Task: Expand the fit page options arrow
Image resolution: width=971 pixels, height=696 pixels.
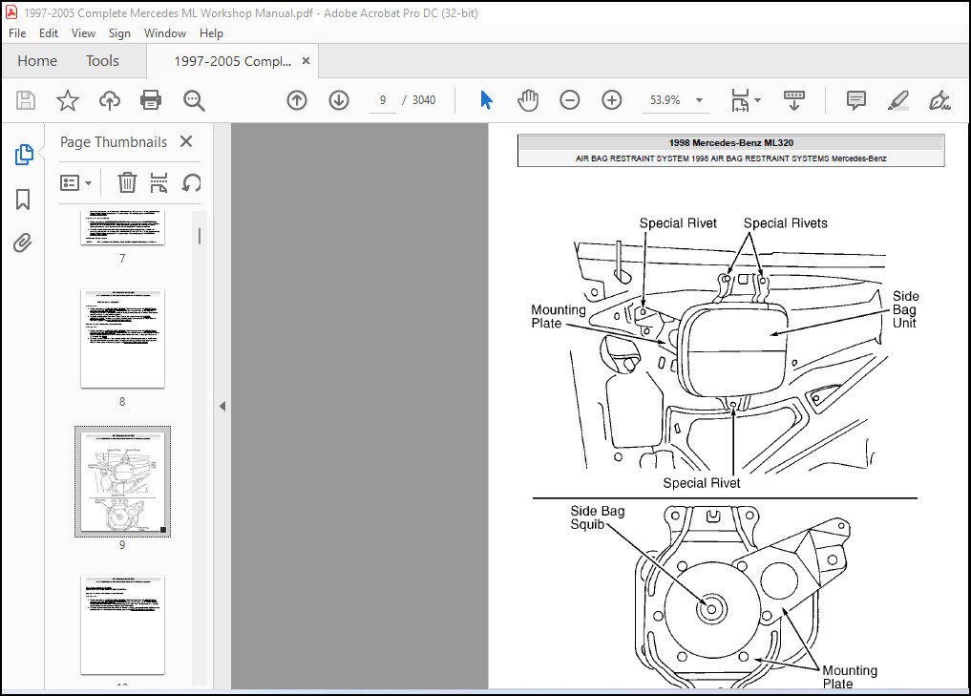Action: 757,100
